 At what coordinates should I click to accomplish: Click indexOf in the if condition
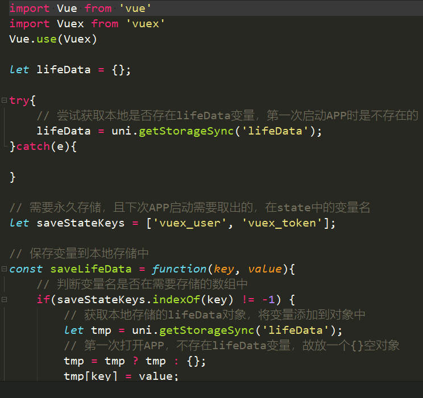pos(176,300)
